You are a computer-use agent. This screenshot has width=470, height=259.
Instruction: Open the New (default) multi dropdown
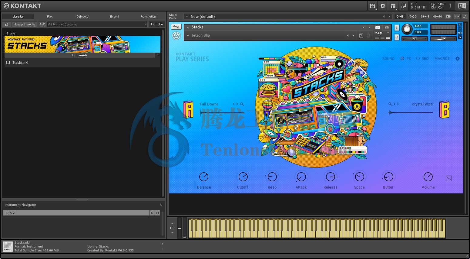coord(187,17)
